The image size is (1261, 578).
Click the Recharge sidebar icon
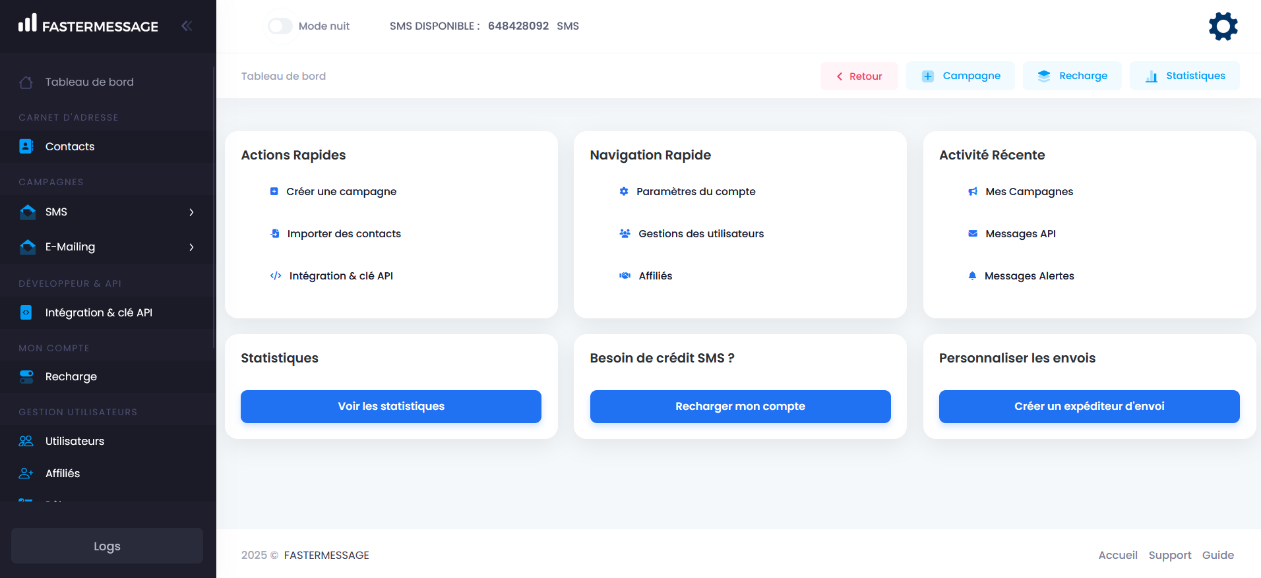point(26,376)
